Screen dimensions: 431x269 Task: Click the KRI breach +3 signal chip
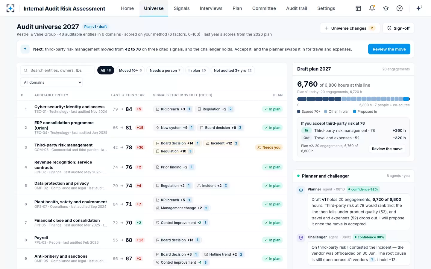coord(174,109)
